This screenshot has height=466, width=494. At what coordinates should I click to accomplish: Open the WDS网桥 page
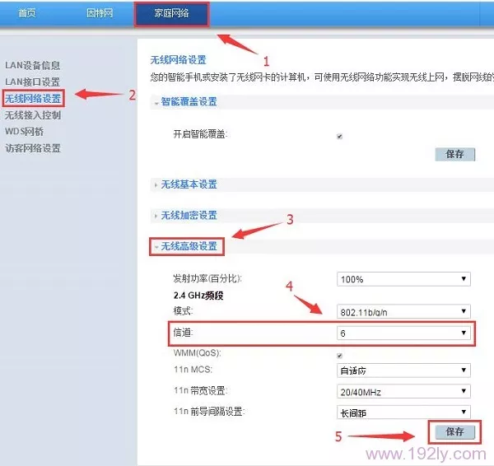[24, 132]
